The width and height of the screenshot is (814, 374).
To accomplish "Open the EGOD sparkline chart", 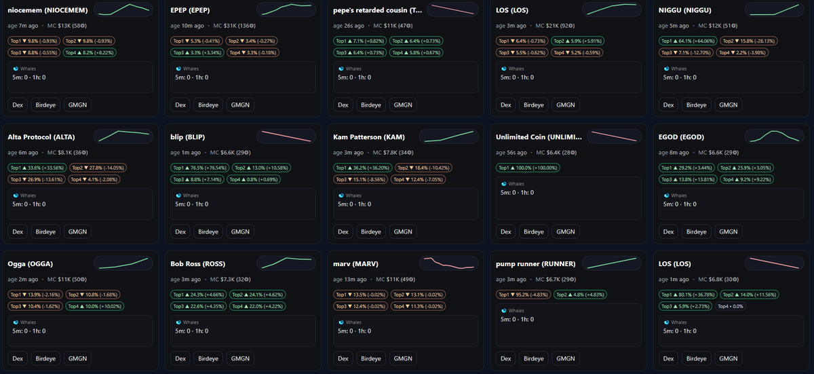I will tap(775, 136).
